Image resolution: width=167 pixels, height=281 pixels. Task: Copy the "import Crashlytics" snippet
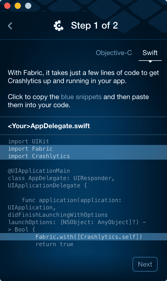coord(39,156)
